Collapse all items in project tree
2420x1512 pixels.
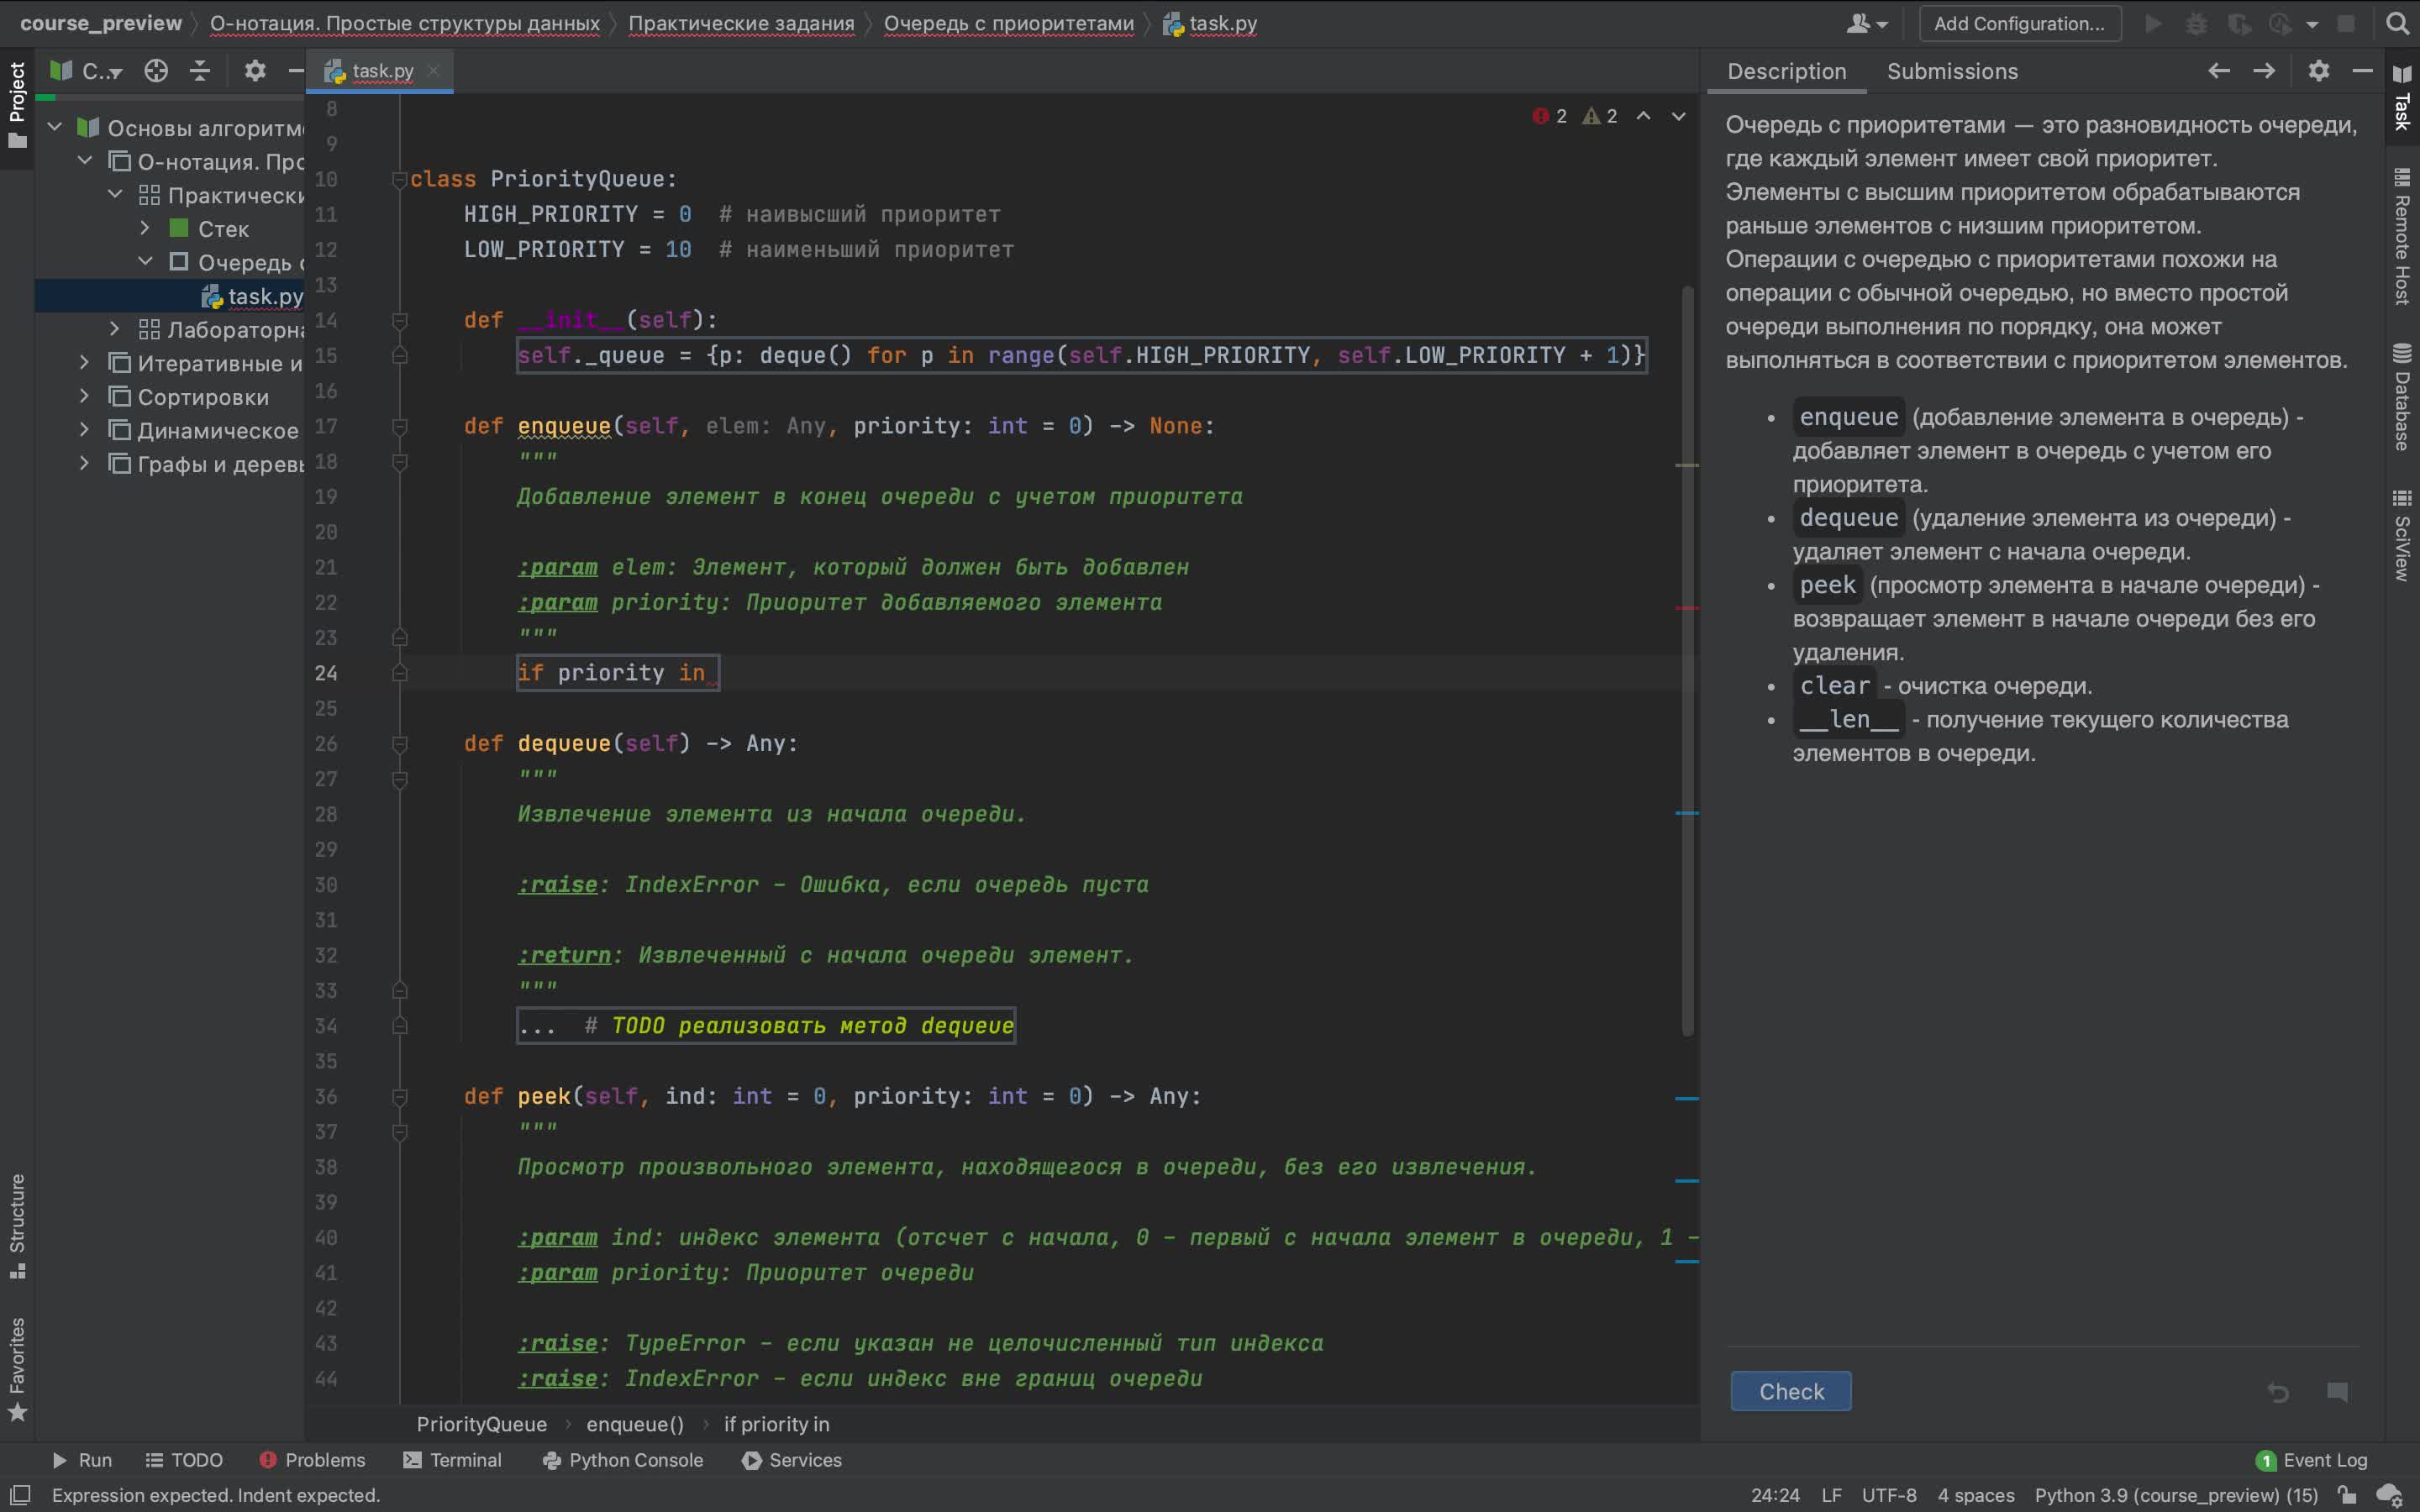click(200, 71)
